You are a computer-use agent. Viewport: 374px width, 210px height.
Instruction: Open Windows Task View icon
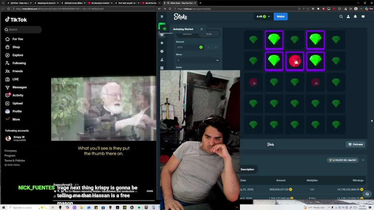[53, 207]
